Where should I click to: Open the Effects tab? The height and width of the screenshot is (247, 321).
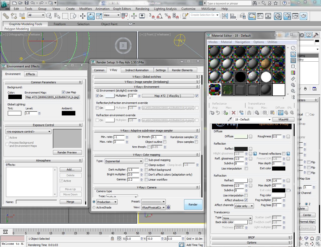[30, 74]
